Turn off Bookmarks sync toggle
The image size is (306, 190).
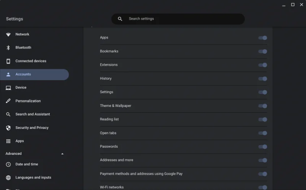point(263,52)
